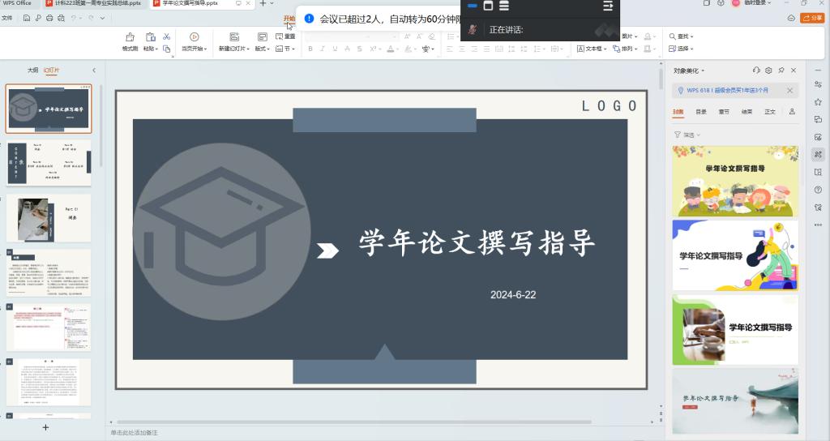Dismiss the WPS 618 promotion banner

point(789,91)
